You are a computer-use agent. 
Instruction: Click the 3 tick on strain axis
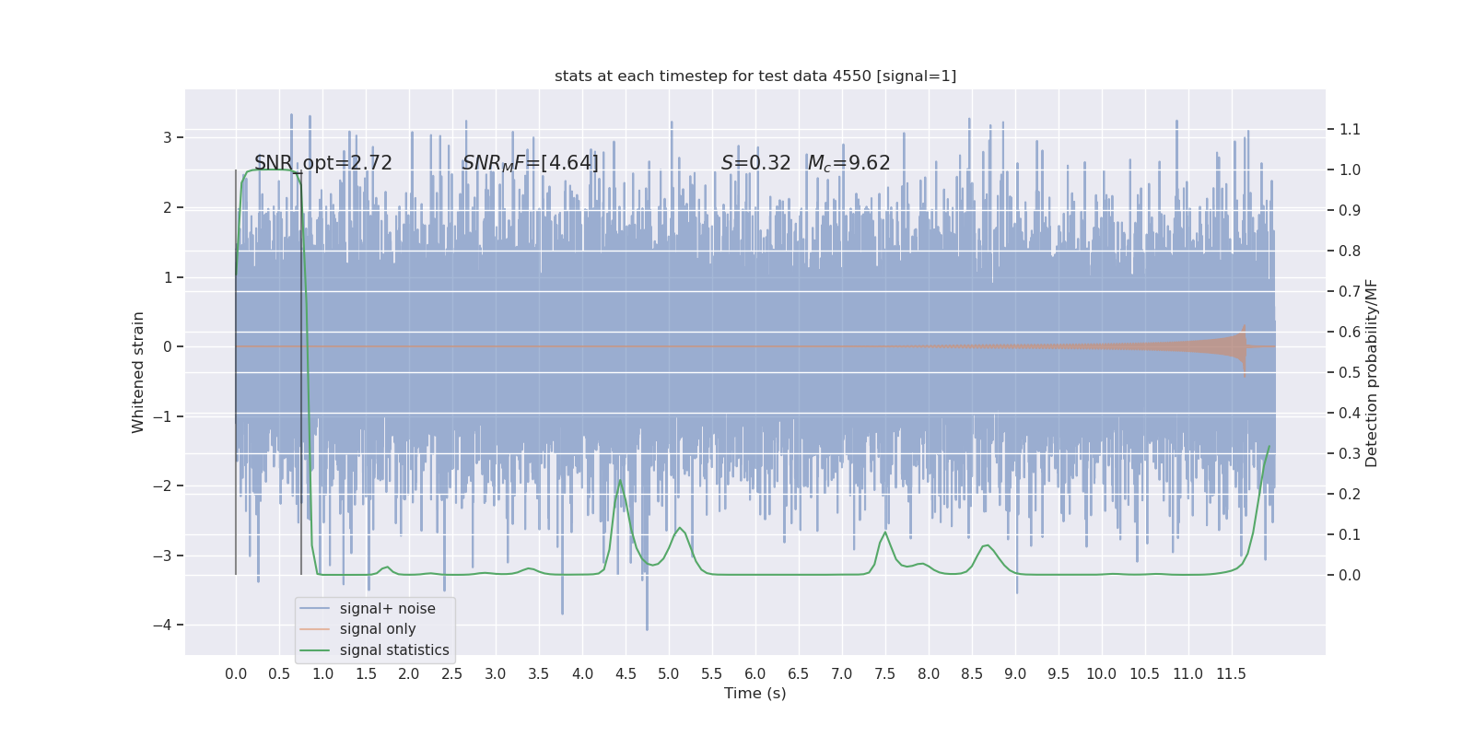[x=168, y=137]
